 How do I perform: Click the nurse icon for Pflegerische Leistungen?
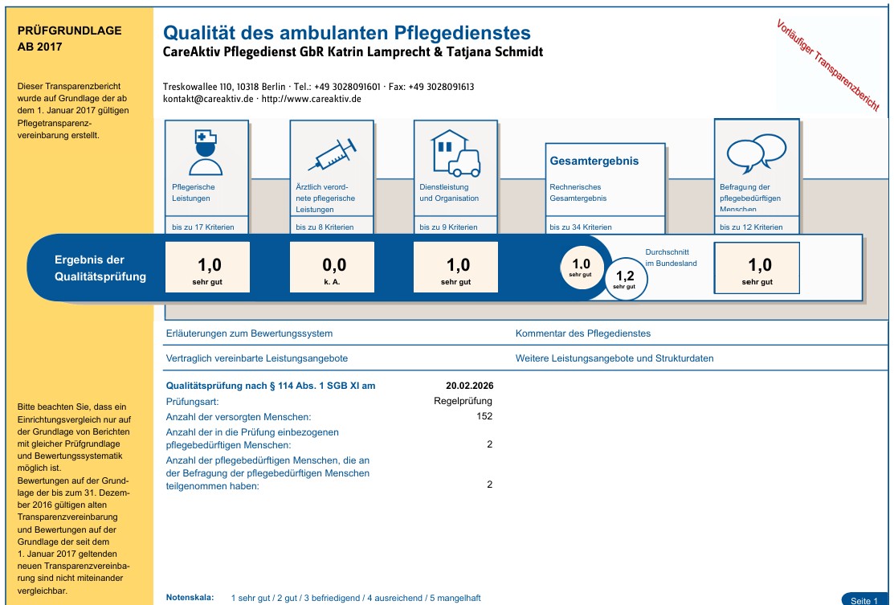coord(206,152)
